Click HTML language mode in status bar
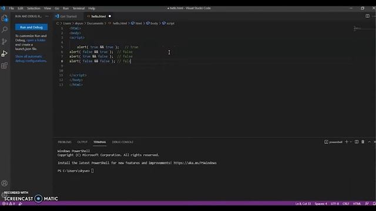376x211 pixels. pyautogui.click(x=357, y=203)
